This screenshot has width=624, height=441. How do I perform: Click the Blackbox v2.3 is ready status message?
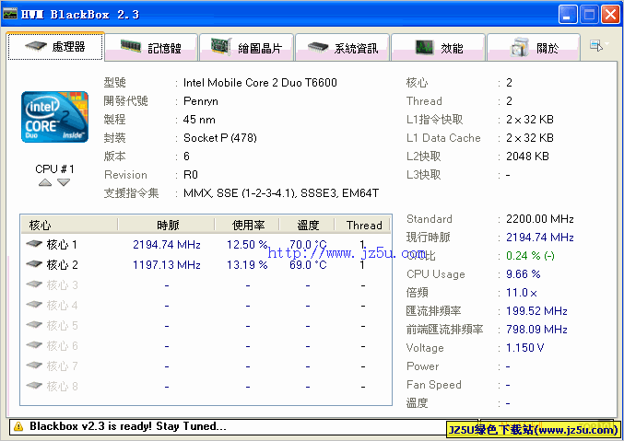coord(128,426)
